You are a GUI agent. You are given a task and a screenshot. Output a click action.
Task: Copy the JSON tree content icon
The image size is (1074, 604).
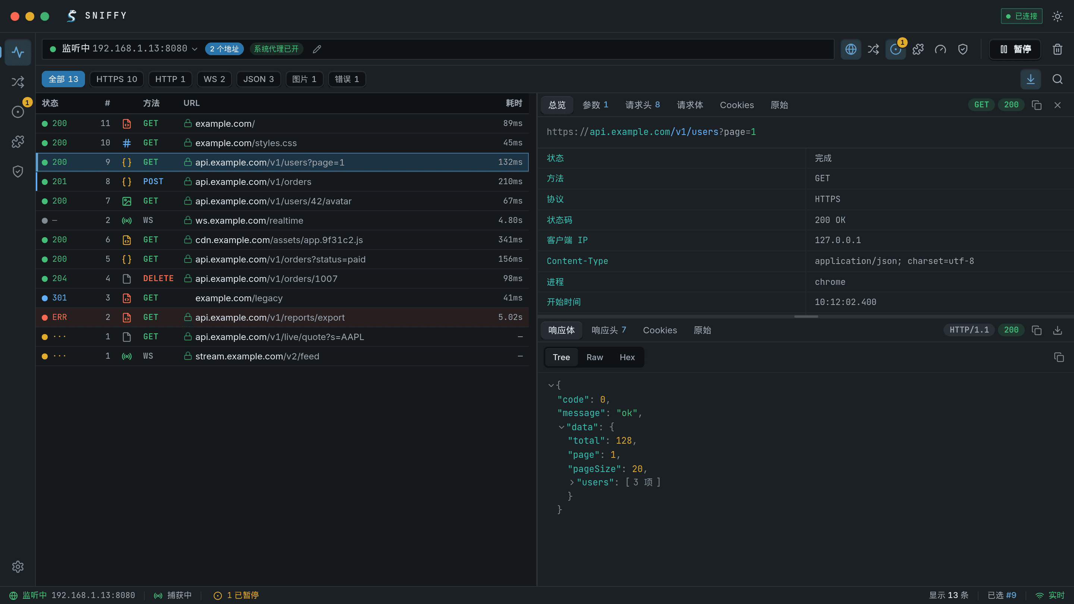pyautogui.click(x=1059, y=357)
